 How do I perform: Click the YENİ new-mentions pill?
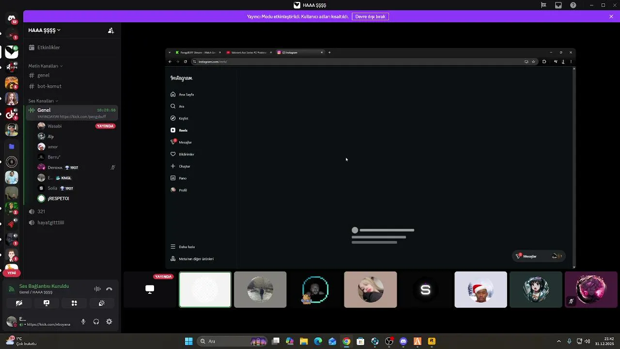pos(12,273)
